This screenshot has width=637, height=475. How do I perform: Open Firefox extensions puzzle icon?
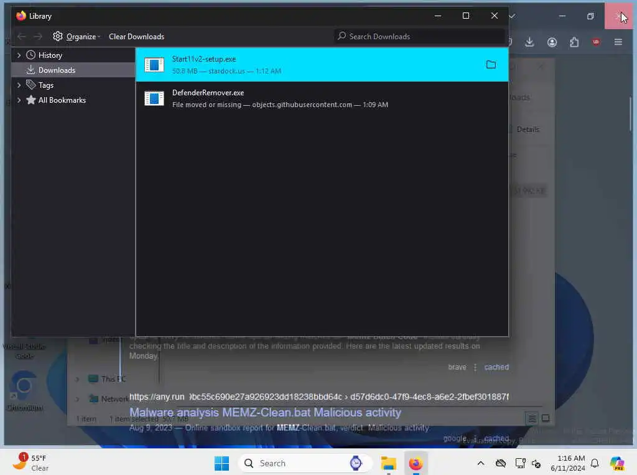pyautogui.click(x=574, y=42)
